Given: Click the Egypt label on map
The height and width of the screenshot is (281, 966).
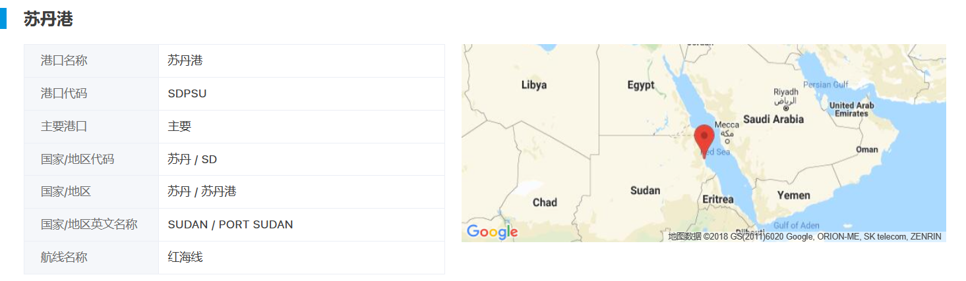Looking at the screenshot, I should pos(640,85).
